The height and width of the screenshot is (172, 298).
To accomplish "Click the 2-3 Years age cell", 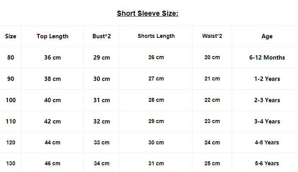I will click(267, 100).
